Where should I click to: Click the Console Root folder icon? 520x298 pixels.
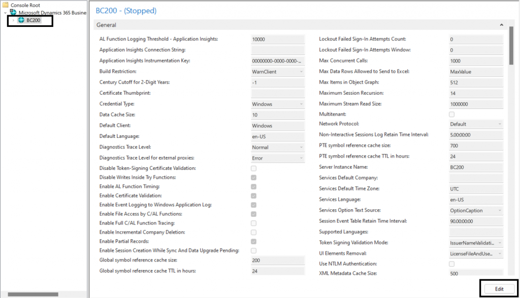point(5,5)
